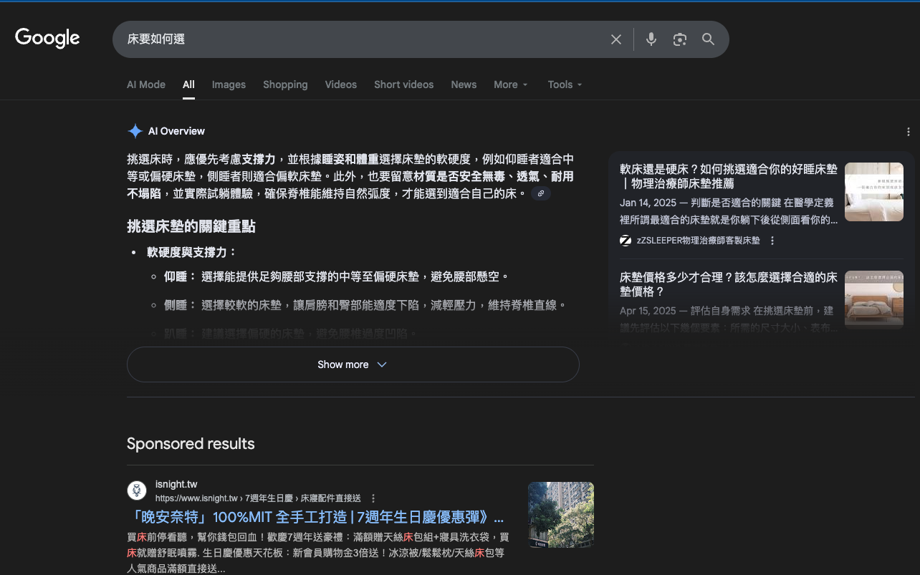Open the 軟床還是硬床 article link
The height and width of the screenshot is (575, 920).
click(x=728, y=176)
